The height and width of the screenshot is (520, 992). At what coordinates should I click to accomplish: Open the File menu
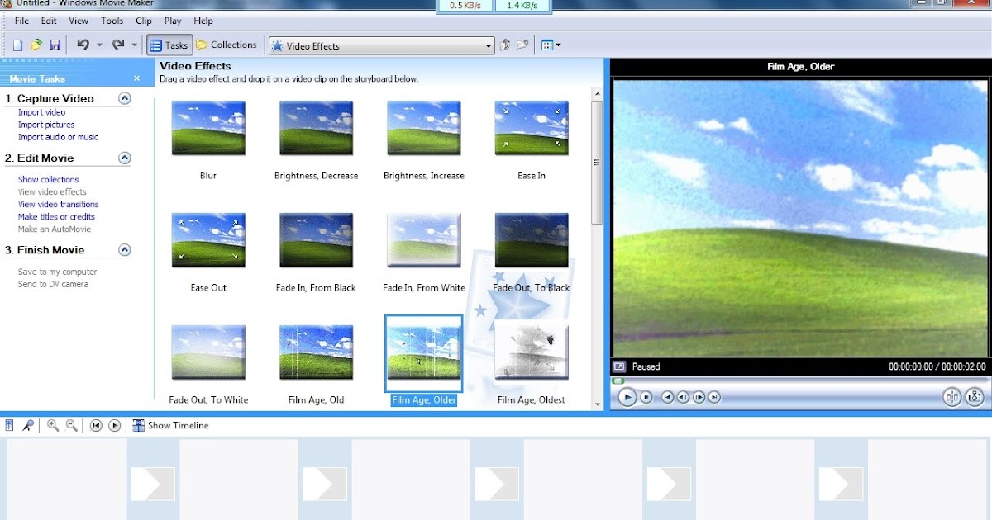click(21, 21)
